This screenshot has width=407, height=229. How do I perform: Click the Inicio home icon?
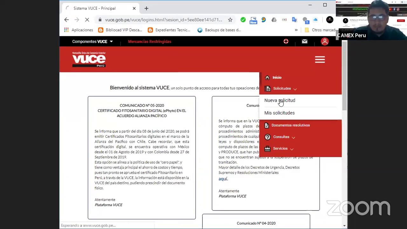[x=267, y=77]
